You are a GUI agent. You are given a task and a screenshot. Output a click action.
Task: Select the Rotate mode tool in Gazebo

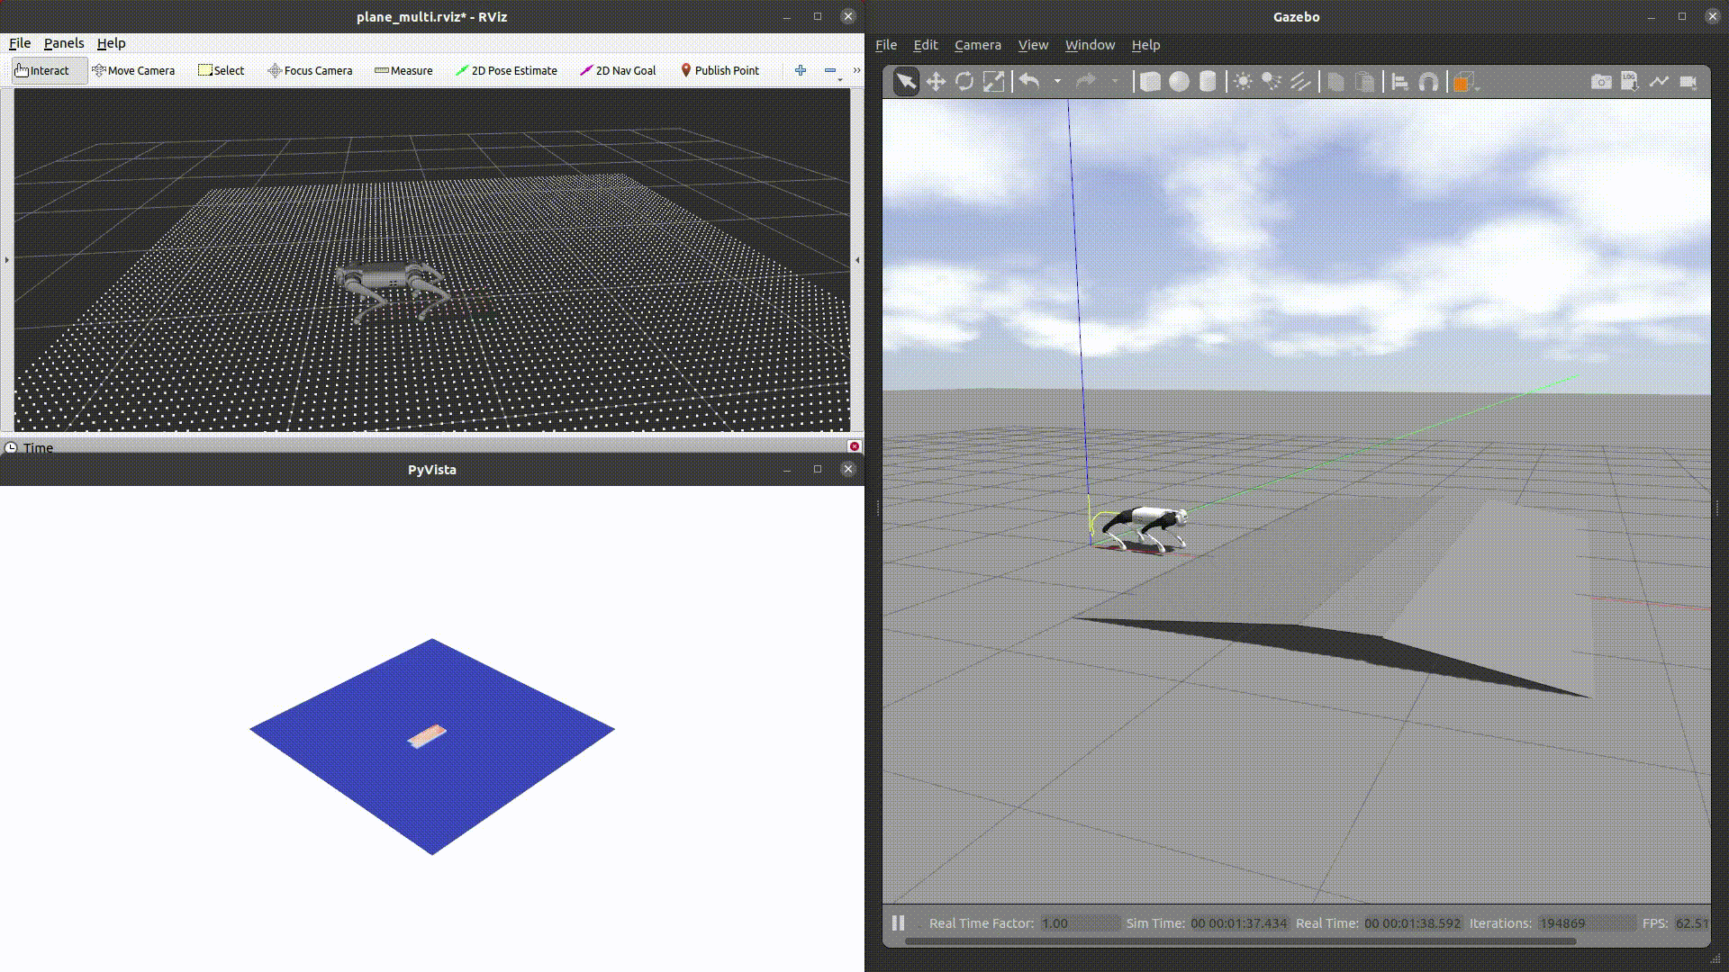click(965, 81)
